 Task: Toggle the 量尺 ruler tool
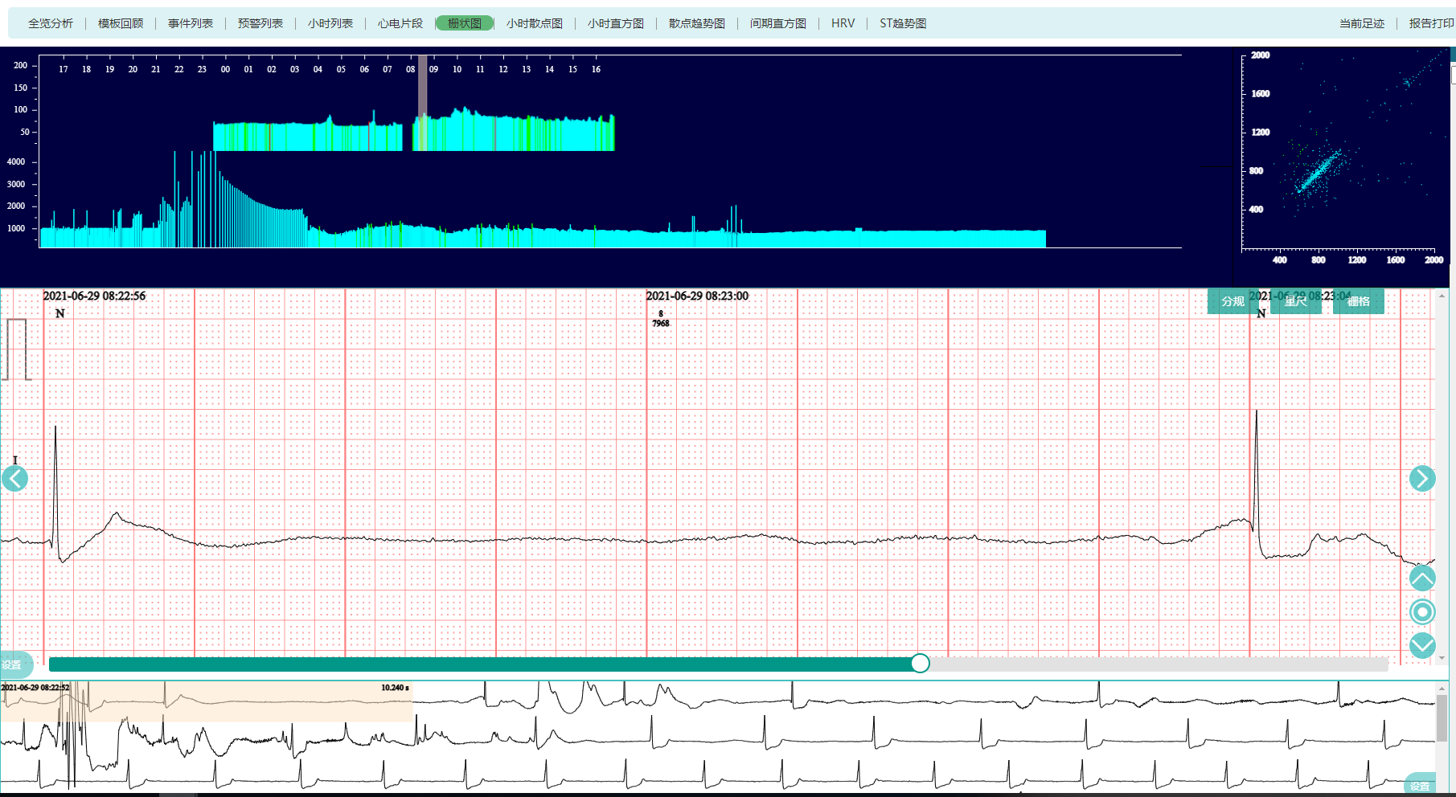point(1295,301)
